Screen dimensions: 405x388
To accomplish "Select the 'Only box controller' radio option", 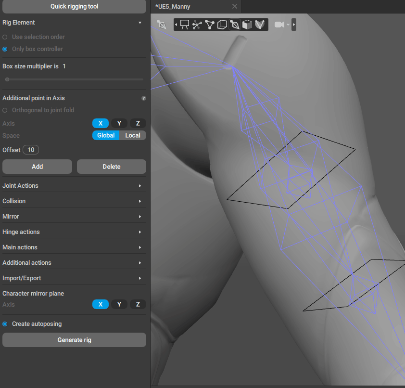I will pos(5,49).
